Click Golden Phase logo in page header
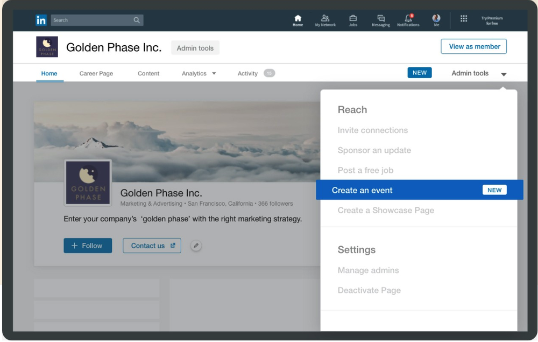The height and width of the screenshot is (342, 538). click(x=47, y=47)
